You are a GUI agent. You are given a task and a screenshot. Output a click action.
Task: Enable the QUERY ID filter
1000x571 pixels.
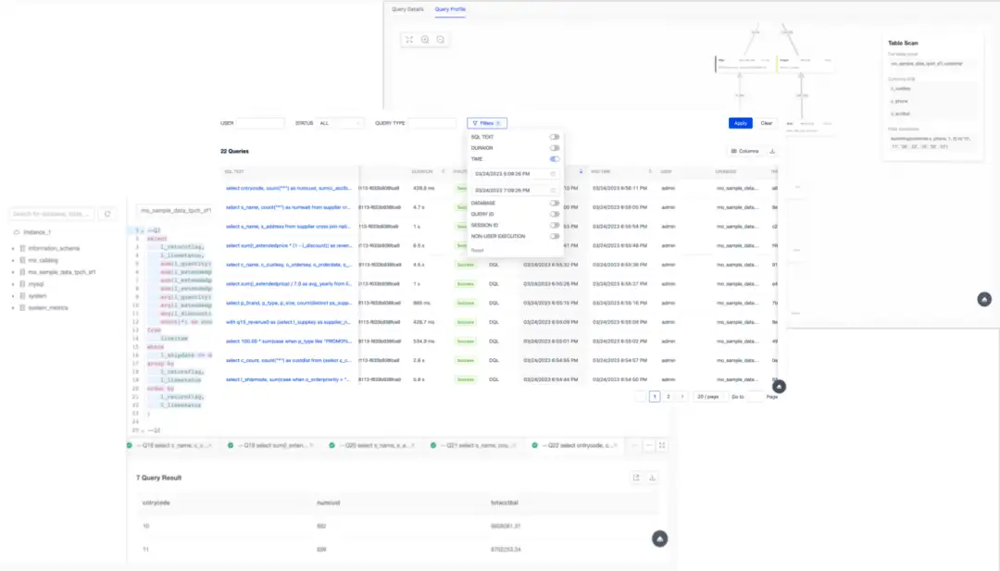coord(555,214)
